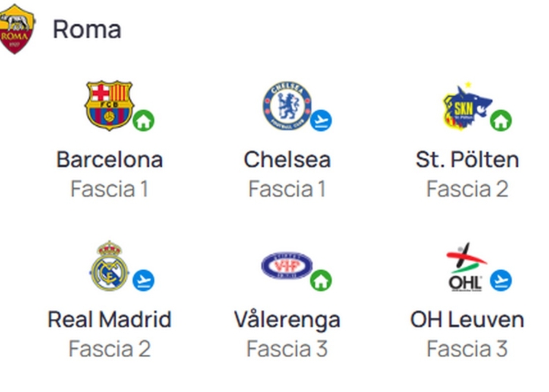Click the St. Pölten club crest

[466, 107]
